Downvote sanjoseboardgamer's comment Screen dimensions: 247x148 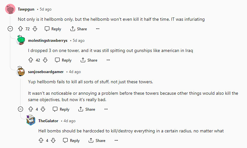click(43, 109)
